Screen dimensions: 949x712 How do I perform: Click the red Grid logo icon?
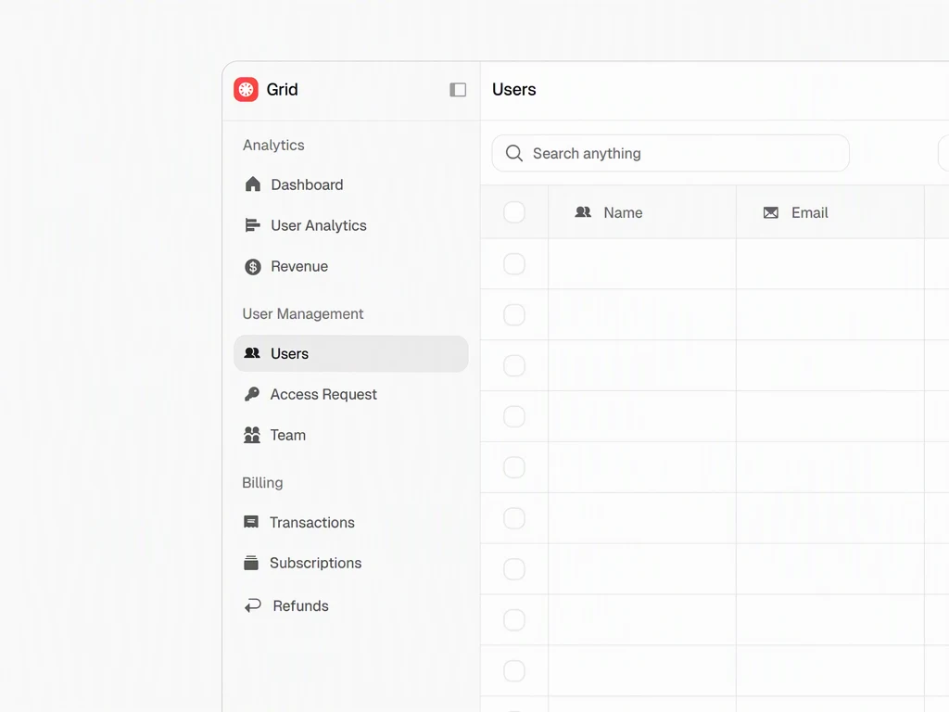click(246, 90)
